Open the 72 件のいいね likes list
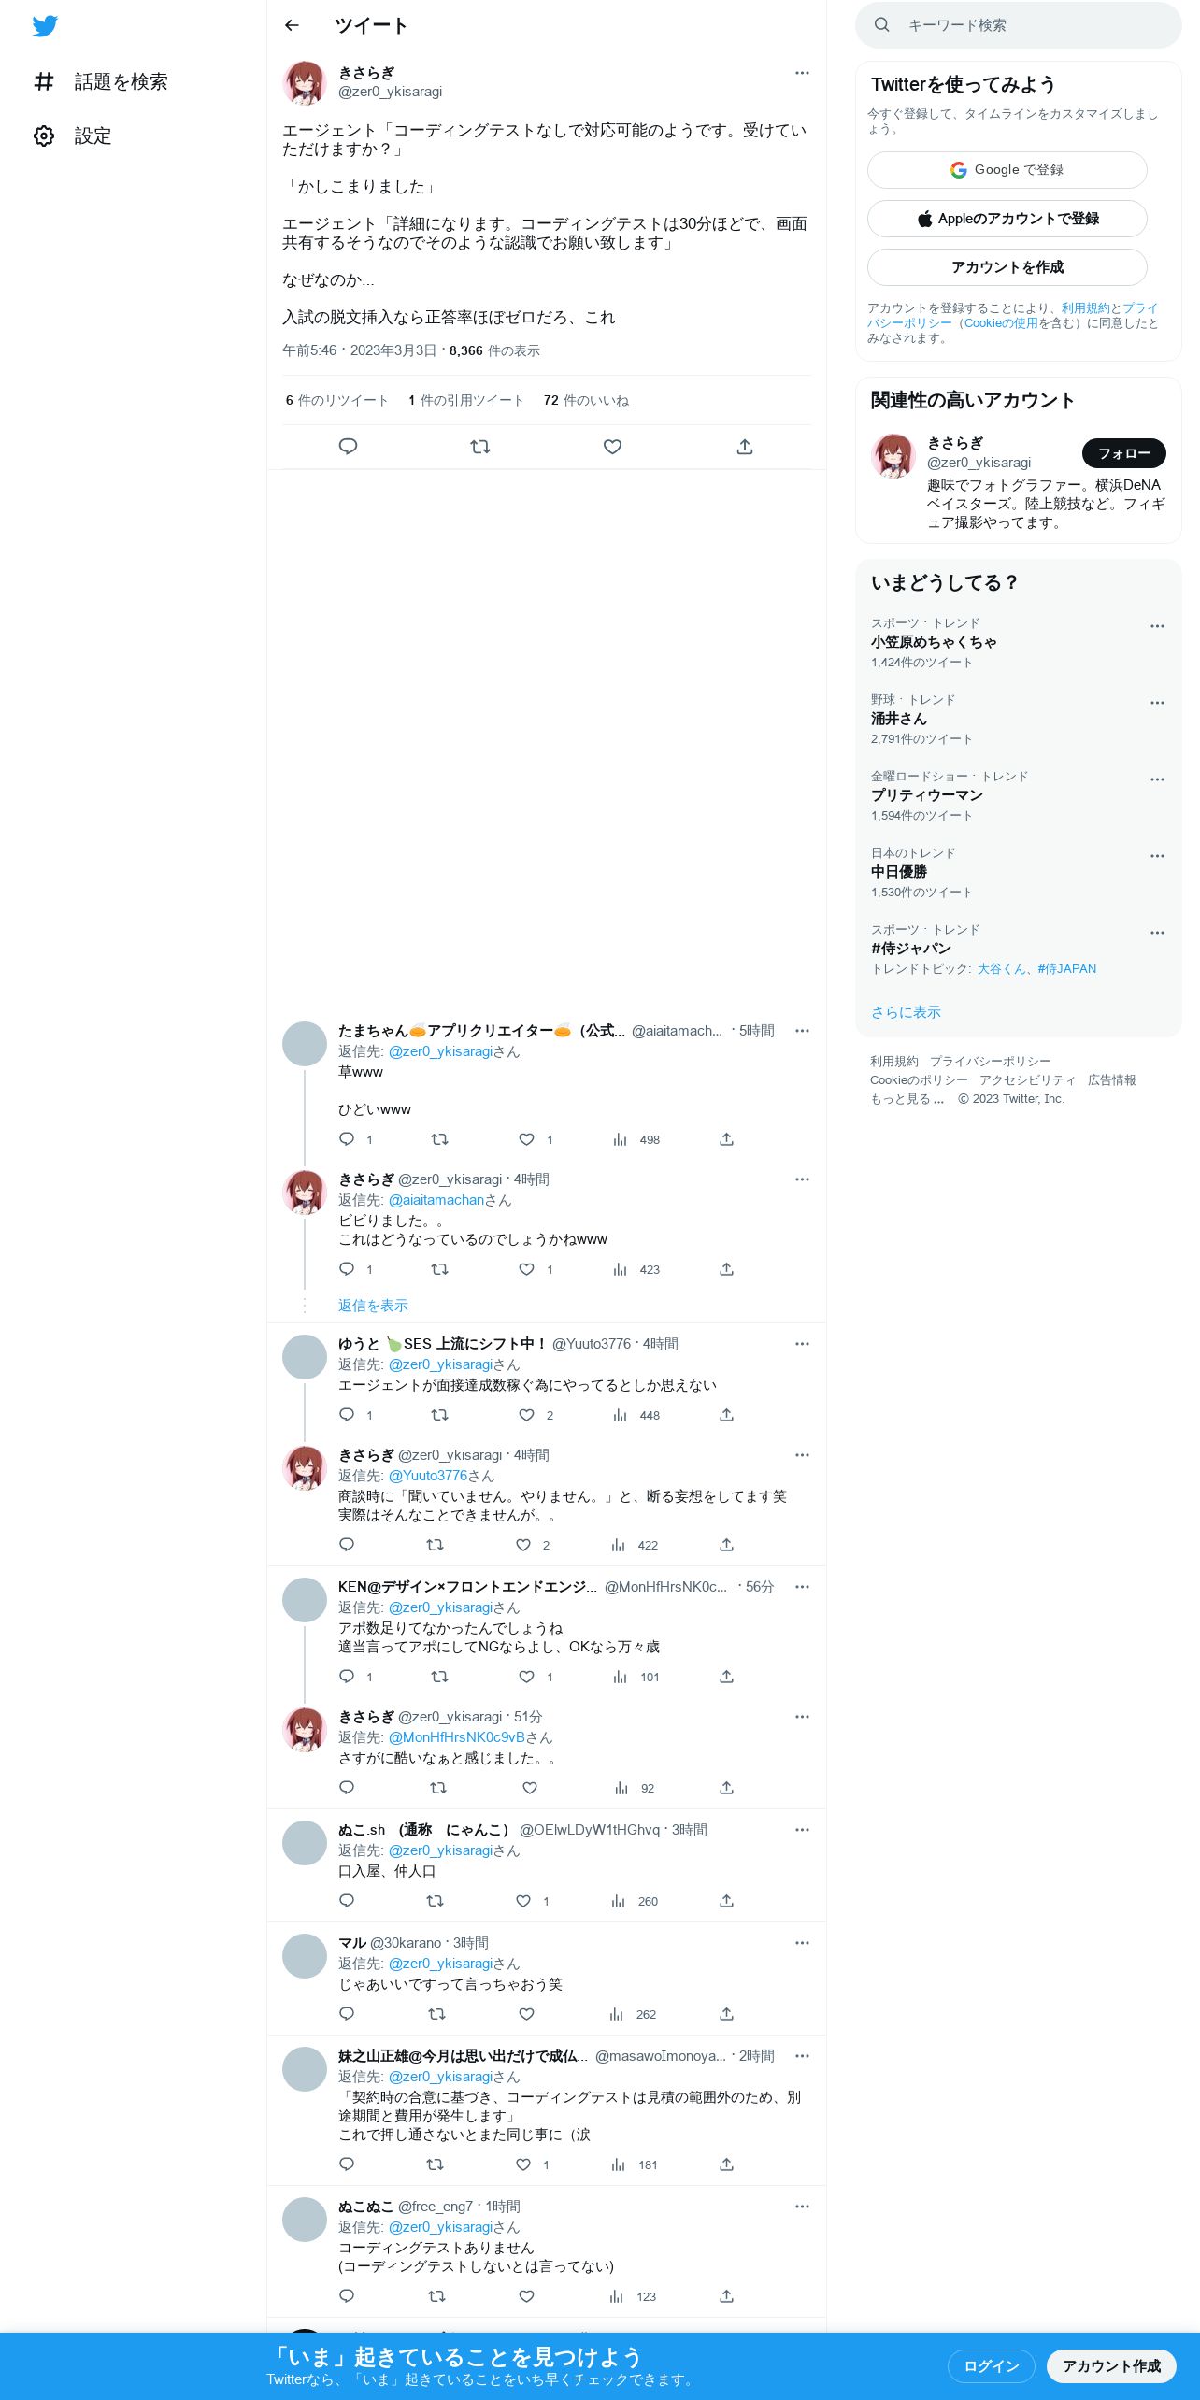1200x2400 pixels. point(586,400)
